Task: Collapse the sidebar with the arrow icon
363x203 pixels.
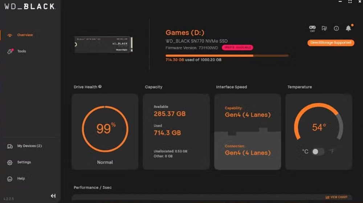Action: coord(53,196)
